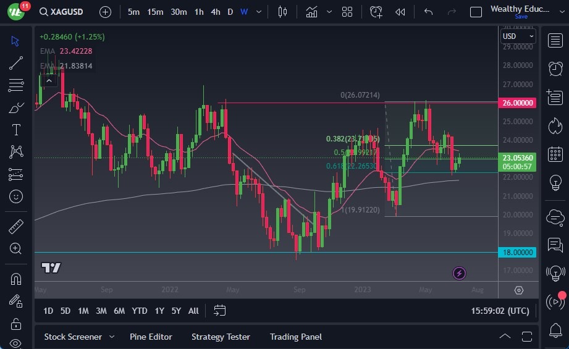Open the watchlist panel icon

[555, 41]
